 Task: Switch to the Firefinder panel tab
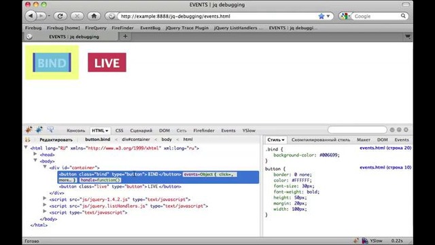tap(204, 131)
